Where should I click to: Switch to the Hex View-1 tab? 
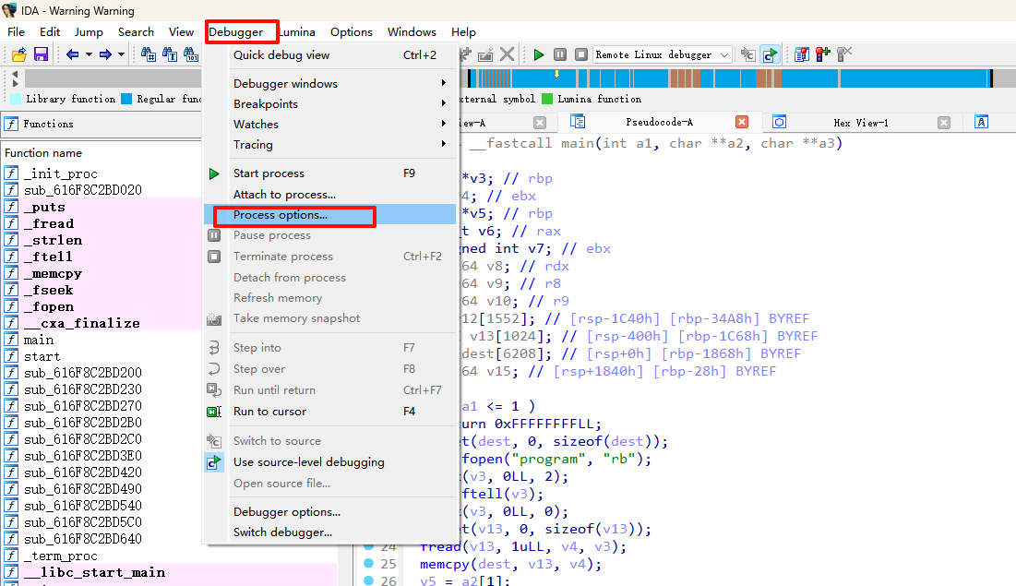click(860, 123)
